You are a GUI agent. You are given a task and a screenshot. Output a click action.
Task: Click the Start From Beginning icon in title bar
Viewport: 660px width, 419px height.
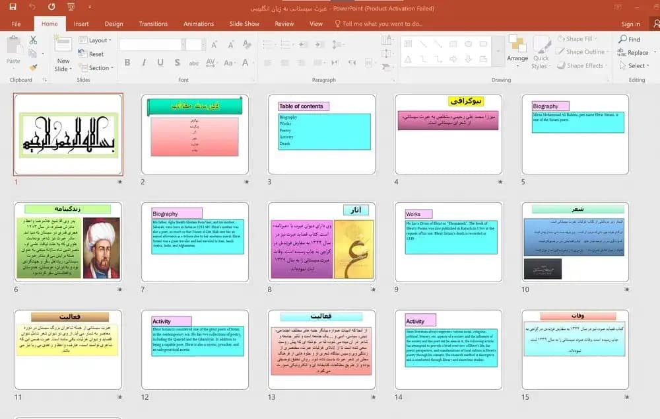click(x=71, y=7)
